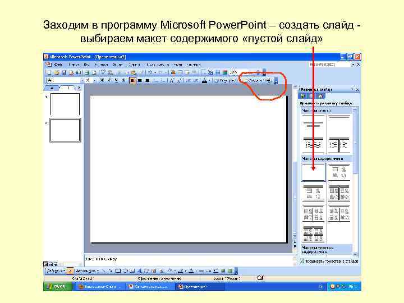Toggle 'Показывать при вставке слайдов' checkbox
The width and height of the screenshot is (404, 303).
(x=302, y=261)
